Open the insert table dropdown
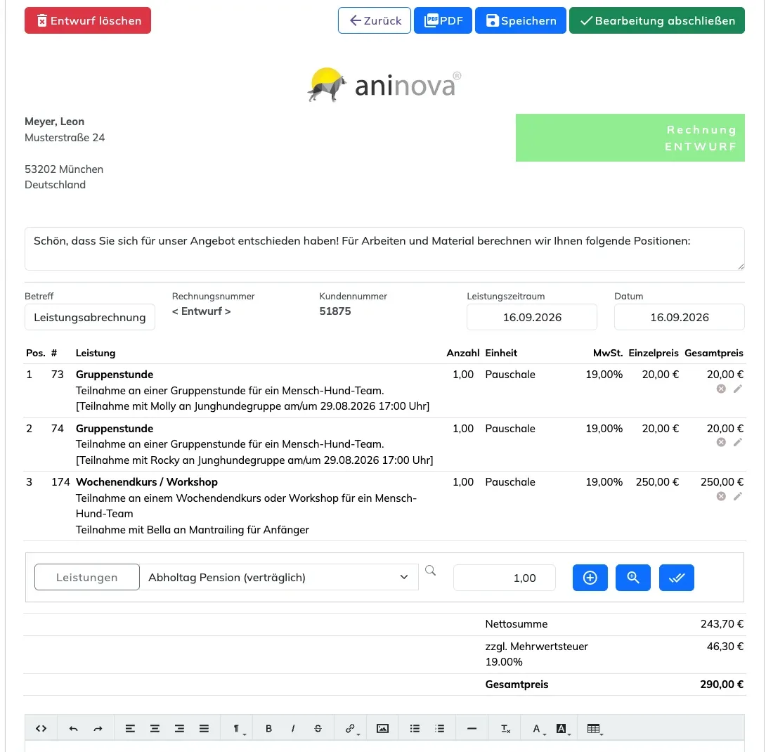This screenshot has width=766, height=752. tap(595, 729)
